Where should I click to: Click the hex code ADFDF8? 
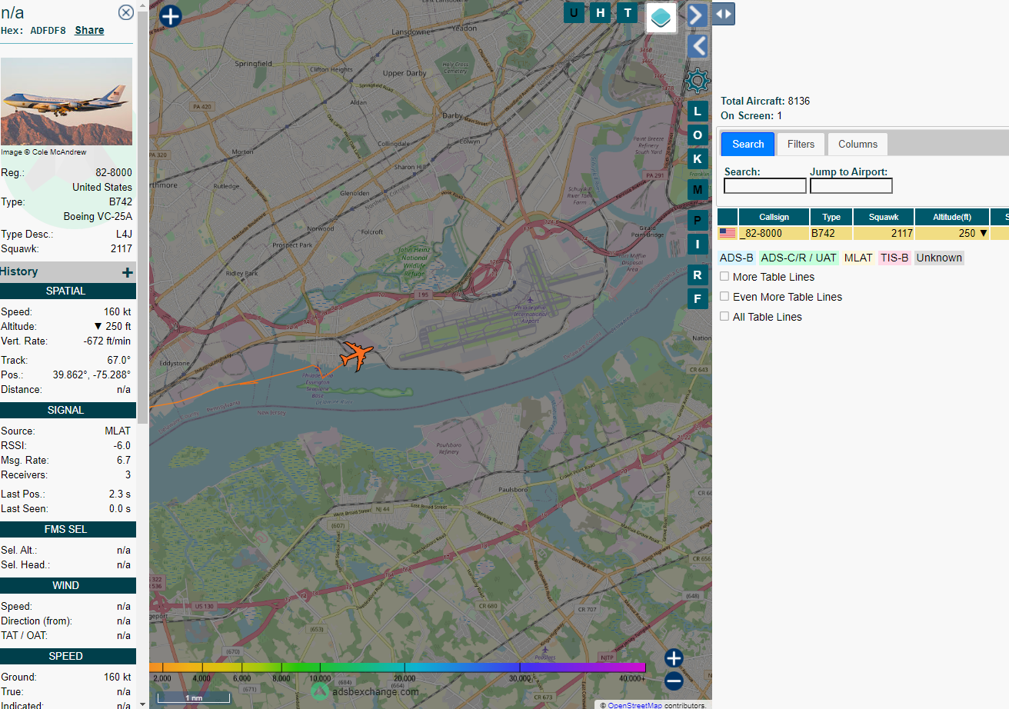[x=48, y=31]
